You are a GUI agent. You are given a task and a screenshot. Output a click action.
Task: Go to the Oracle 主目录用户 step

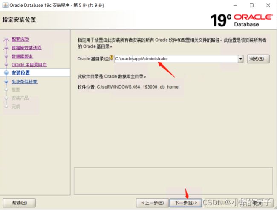click(29, 65)
